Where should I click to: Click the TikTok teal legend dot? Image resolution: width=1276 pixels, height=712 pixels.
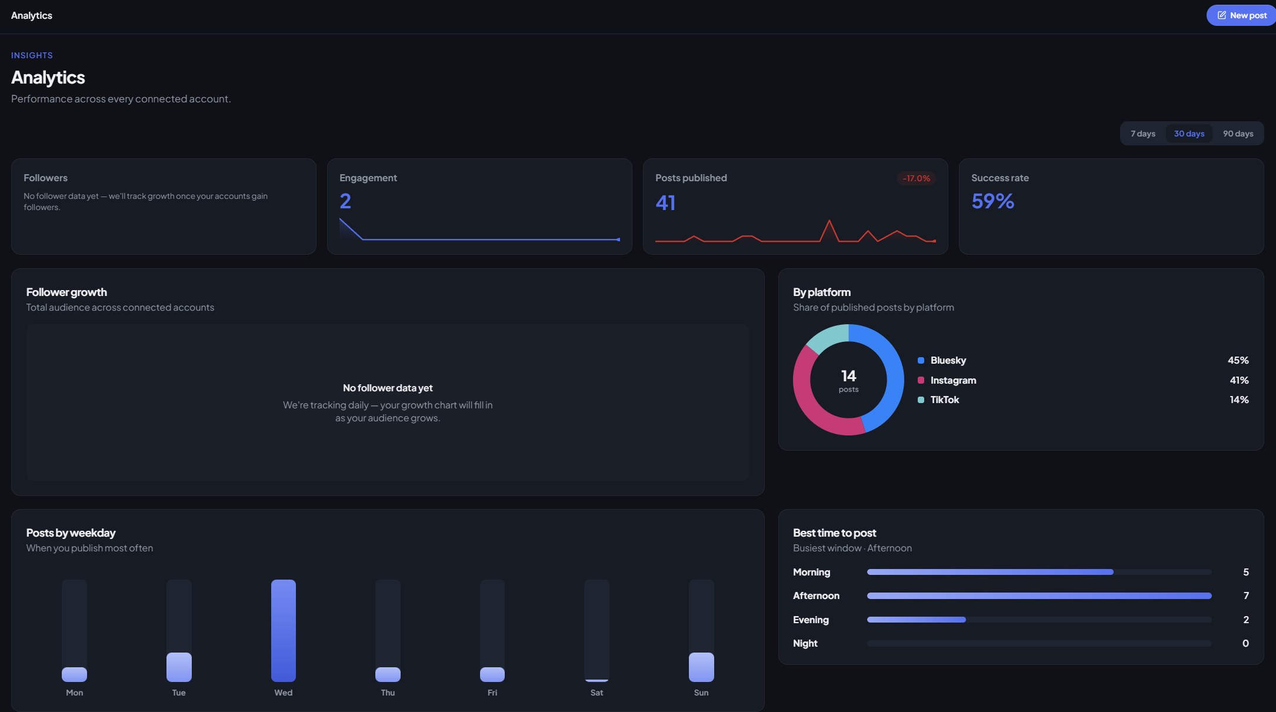click(x=921, y=400)
